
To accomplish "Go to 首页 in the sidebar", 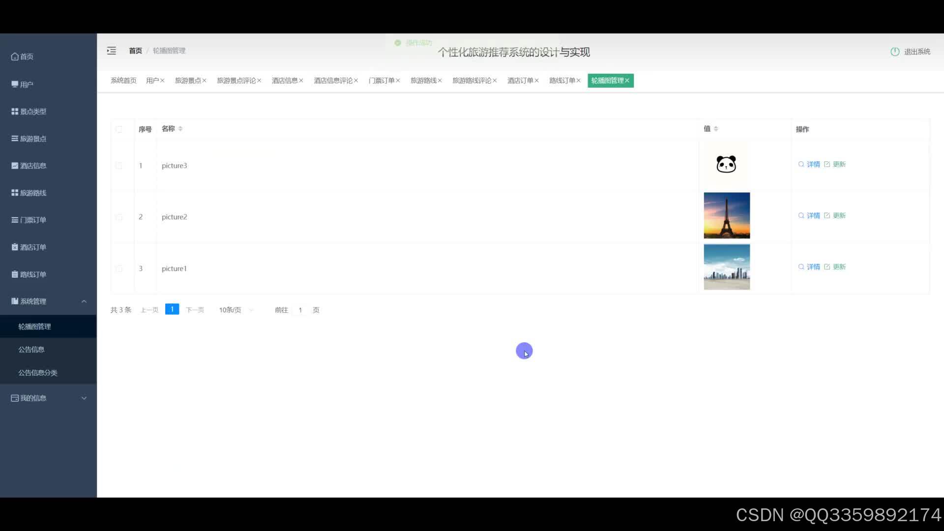I will (48, 57).
